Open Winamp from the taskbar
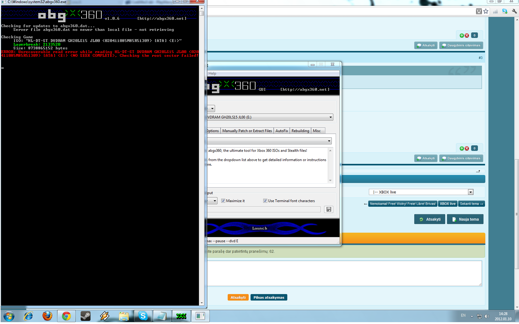This screenshot has height=324, width=519. click(105, 316)
